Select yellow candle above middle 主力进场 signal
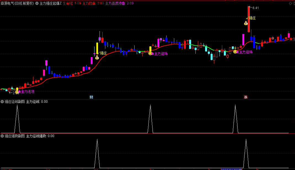The height and width of the screenshot is (170, 295). [x=150, y=49]
